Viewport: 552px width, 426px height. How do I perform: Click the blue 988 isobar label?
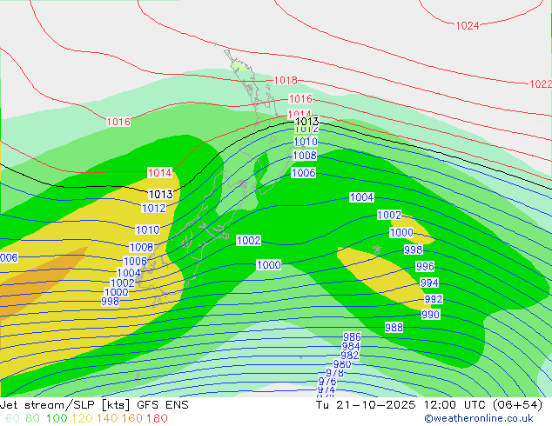pyautogui.click(x=394, y=328)
